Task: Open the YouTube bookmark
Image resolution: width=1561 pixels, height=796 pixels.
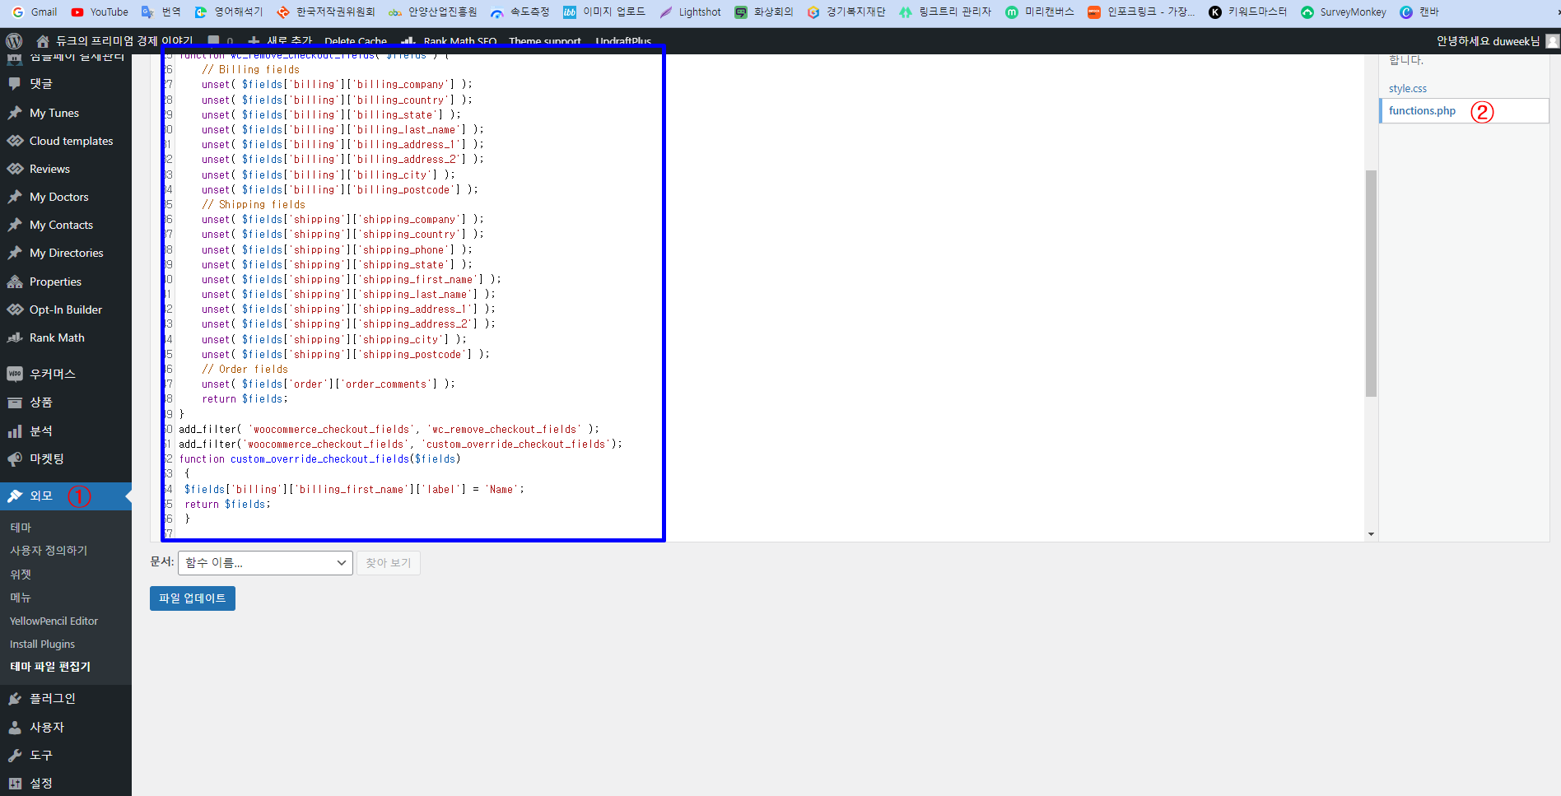Action: tap(100, 12)
